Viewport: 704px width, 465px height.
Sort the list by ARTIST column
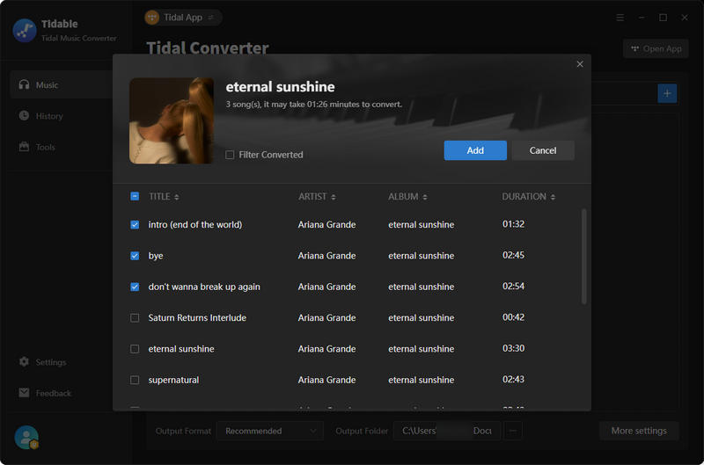coord(317,196)
